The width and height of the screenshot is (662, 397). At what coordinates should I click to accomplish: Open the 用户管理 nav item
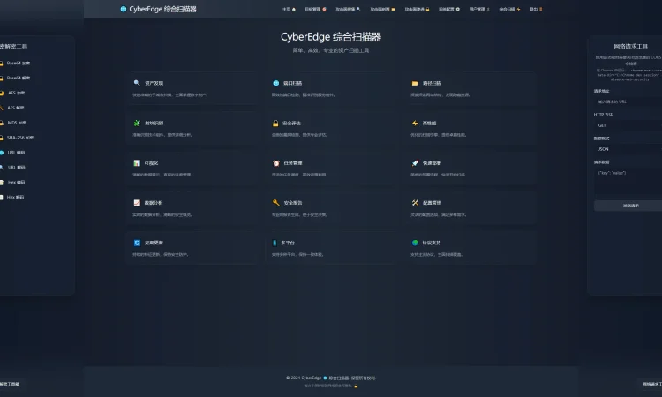[x=479, y=9]
